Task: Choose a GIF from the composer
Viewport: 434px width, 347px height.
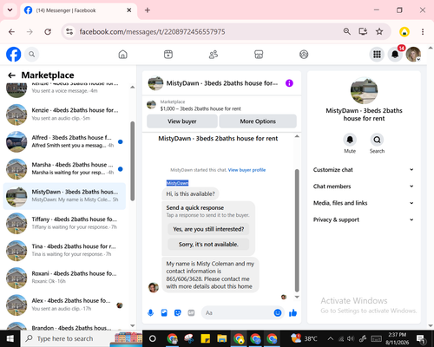Action: [x=191, y=312]
